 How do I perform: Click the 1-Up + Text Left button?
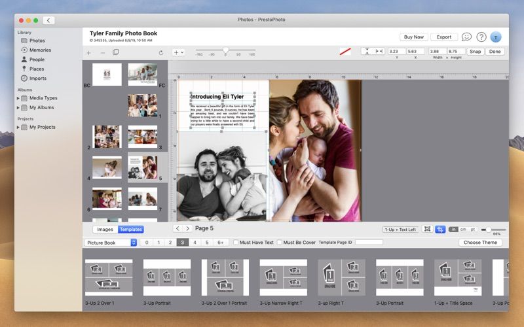[x=400, y=230]
